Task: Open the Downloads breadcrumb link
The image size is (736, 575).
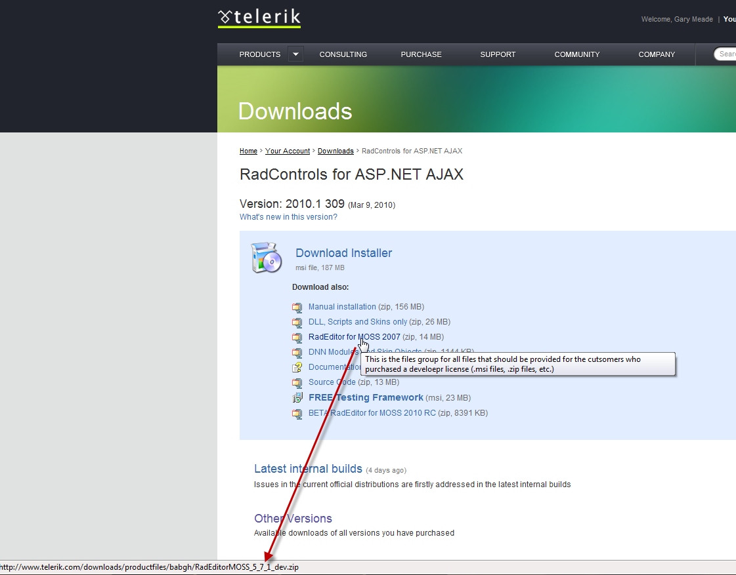Action: [336, 151]
